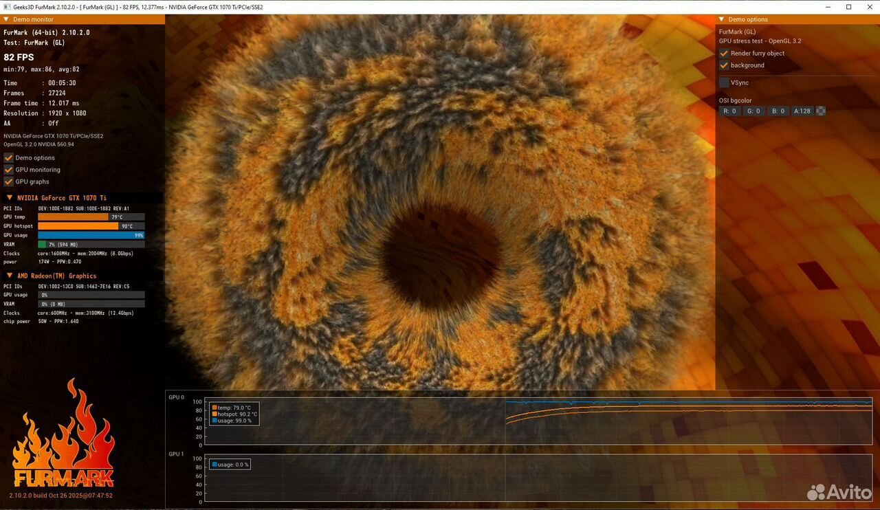Click the NVIDIA VRAM 7% (594 MB) bar

(91, 244)
